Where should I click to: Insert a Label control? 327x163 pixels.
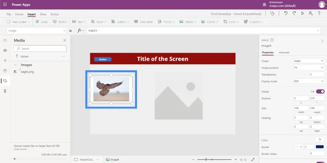[x=42, y=22]
